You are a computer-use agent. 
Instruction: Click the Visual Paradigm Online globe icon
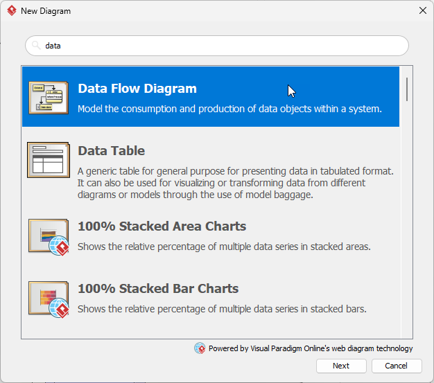tap(200, 348)
